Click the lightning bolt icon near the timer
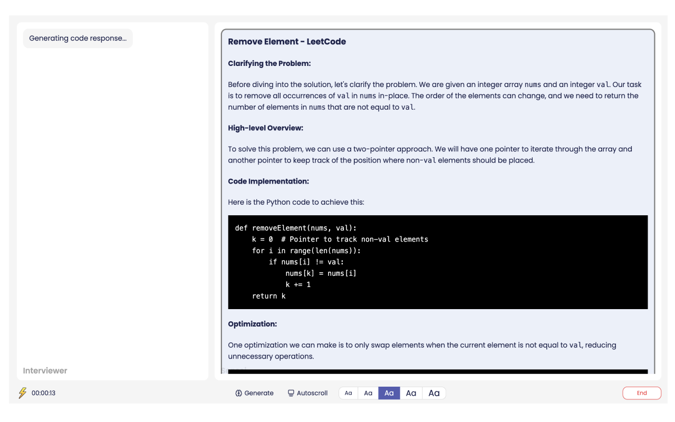The width and height of the screenshot is (675, 422). click(x=22, y=392)
